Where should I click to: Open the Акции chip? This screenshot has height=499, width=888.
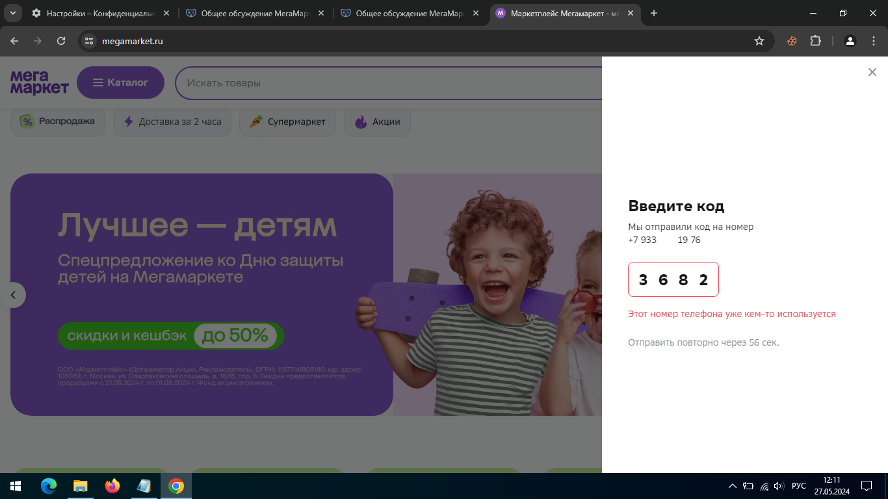pos(377,122)
